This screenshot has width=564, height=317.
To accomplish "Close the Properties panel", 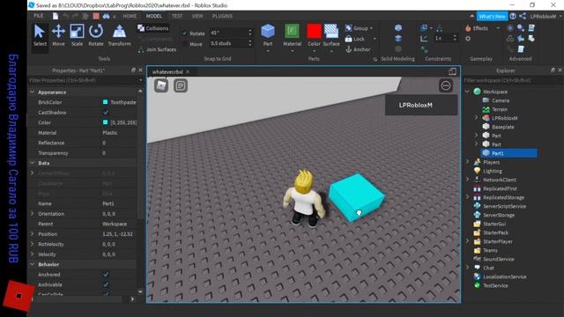I will pyautogui.click(x=141, y=70).
